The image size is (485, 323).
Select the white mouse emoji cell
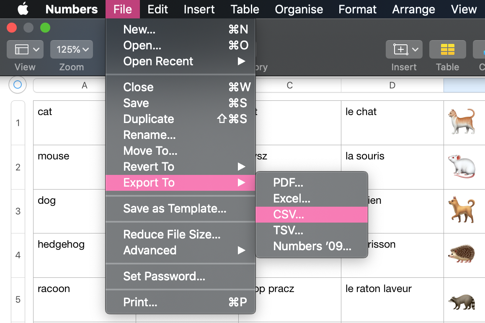462,166
